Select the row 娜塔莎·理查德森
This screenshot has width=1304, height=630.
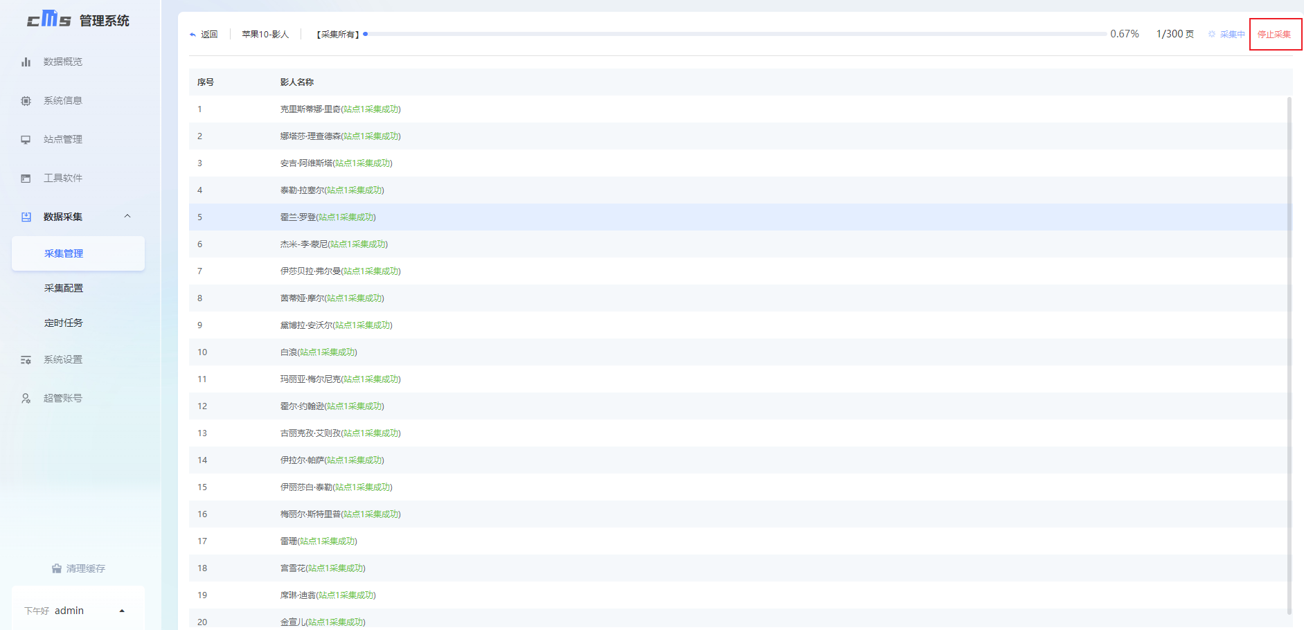click(740, 136)
